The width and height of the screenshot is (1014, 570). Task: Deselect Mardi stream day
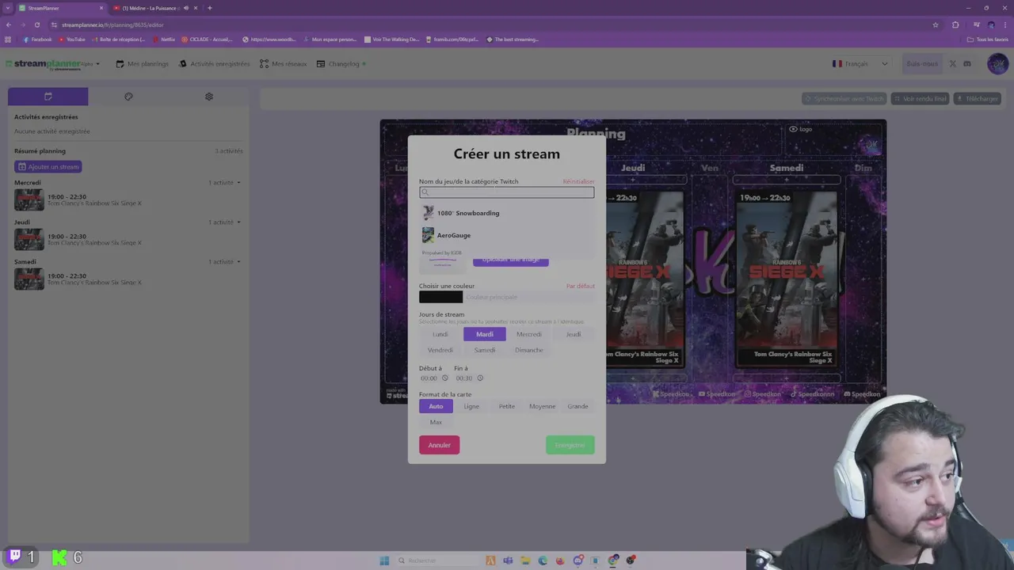485,334
